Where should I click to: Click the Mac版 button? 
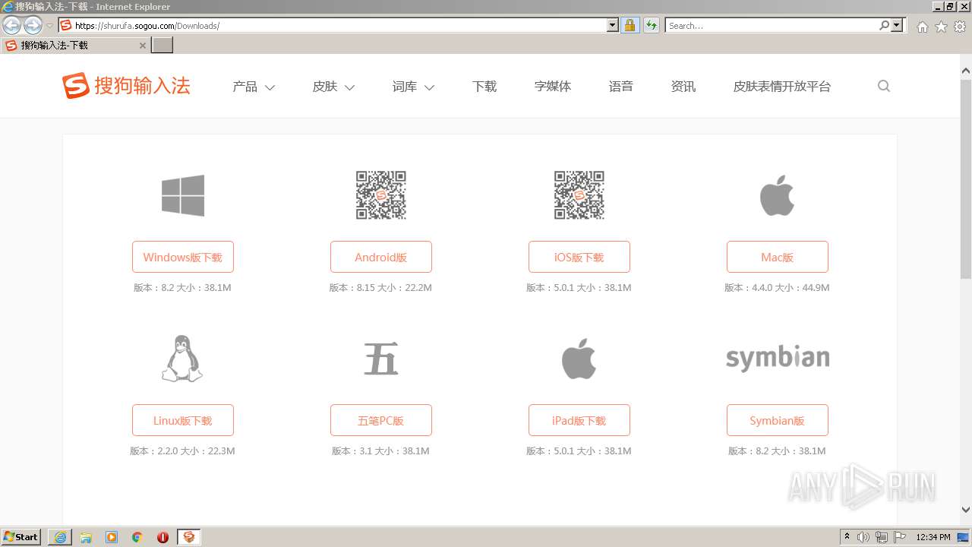click(778, 257)
